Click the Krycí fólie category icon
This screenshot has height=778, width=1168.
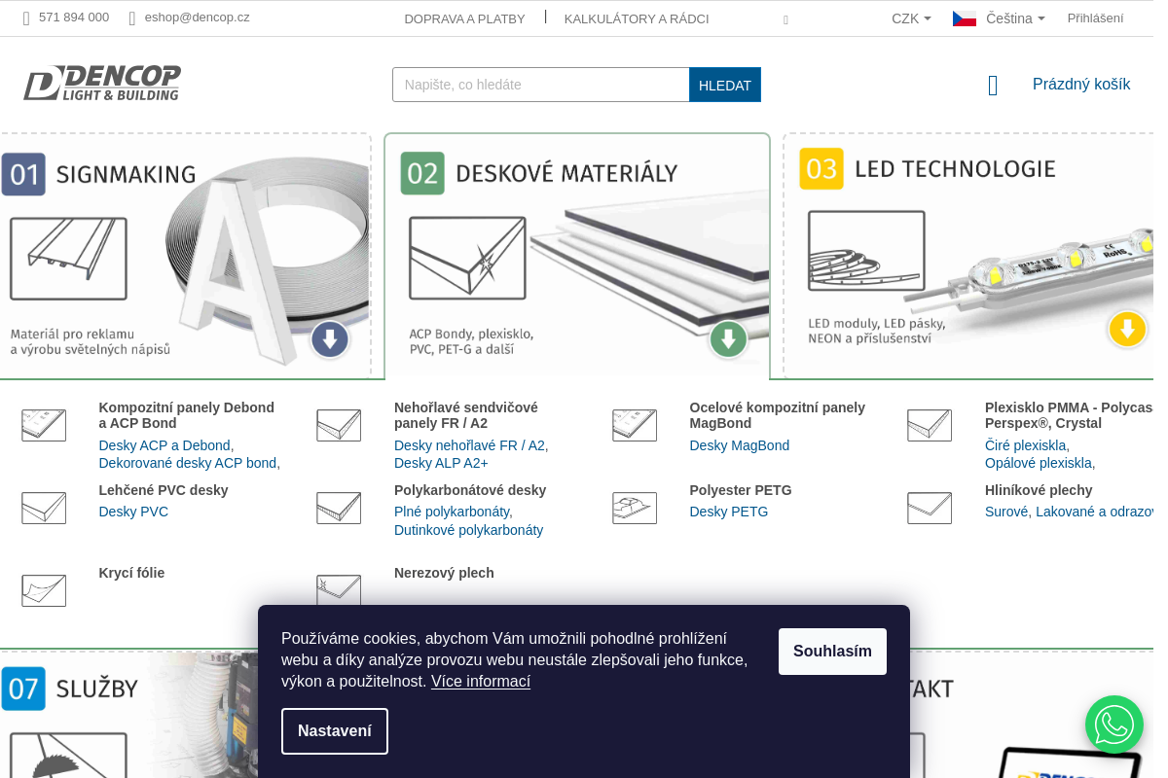(44, 590)
